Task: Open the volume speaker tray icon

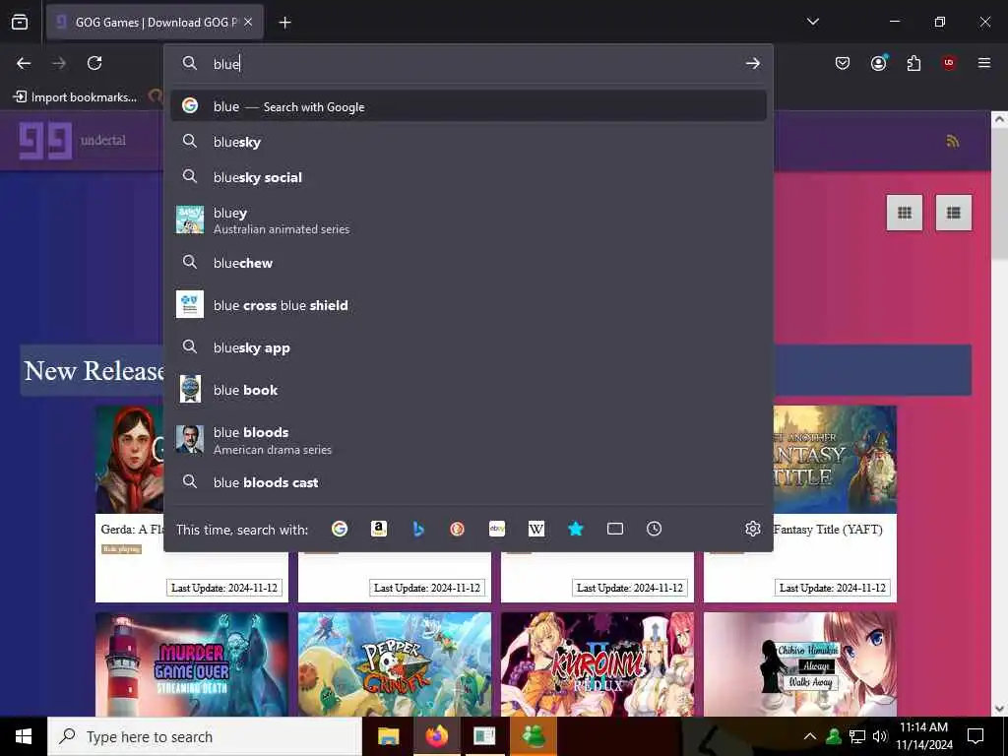Action: [880, 736]
